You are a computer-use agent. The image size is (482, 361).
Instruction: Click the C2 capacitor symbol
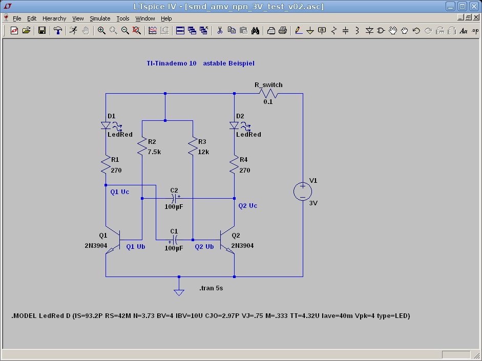[174, 199]
